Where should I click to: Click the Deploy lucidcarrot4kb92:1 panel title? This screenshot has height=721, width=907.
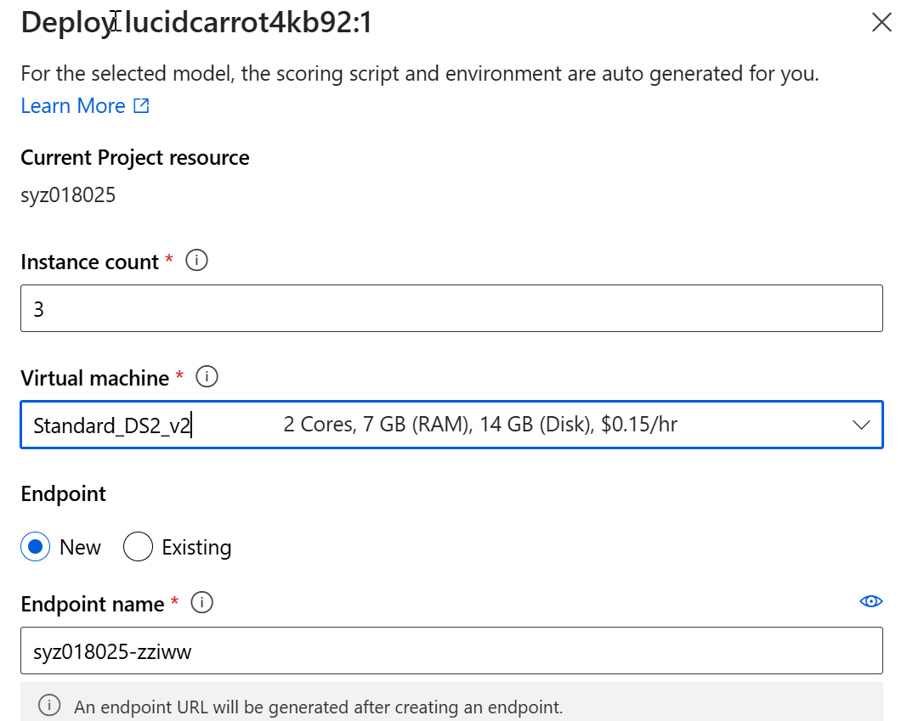(196, 23)
